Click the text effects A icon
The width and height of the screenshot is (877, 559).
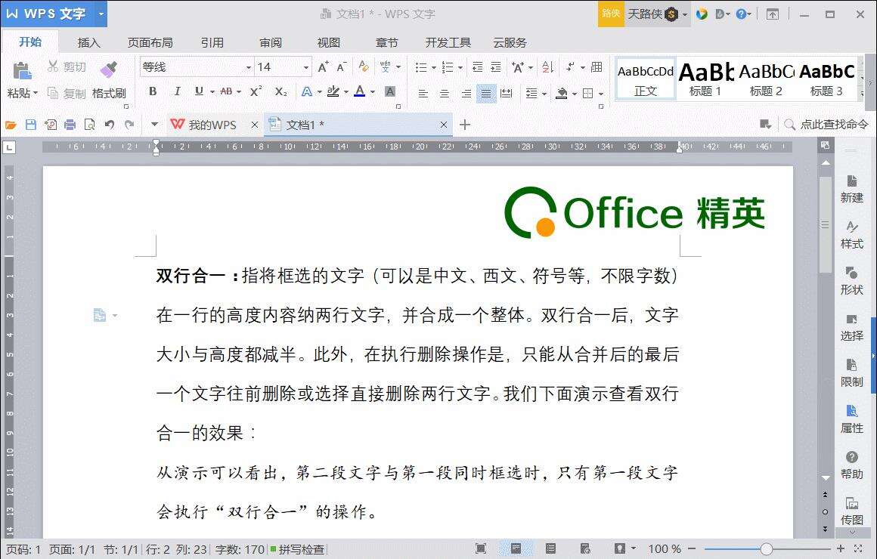(x=306, y=91)
